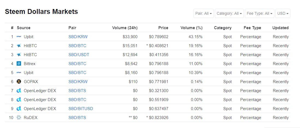Open the RuDEX SBD/BTS pair link
Screen dimensions: 300x128
tap(77, 117)
